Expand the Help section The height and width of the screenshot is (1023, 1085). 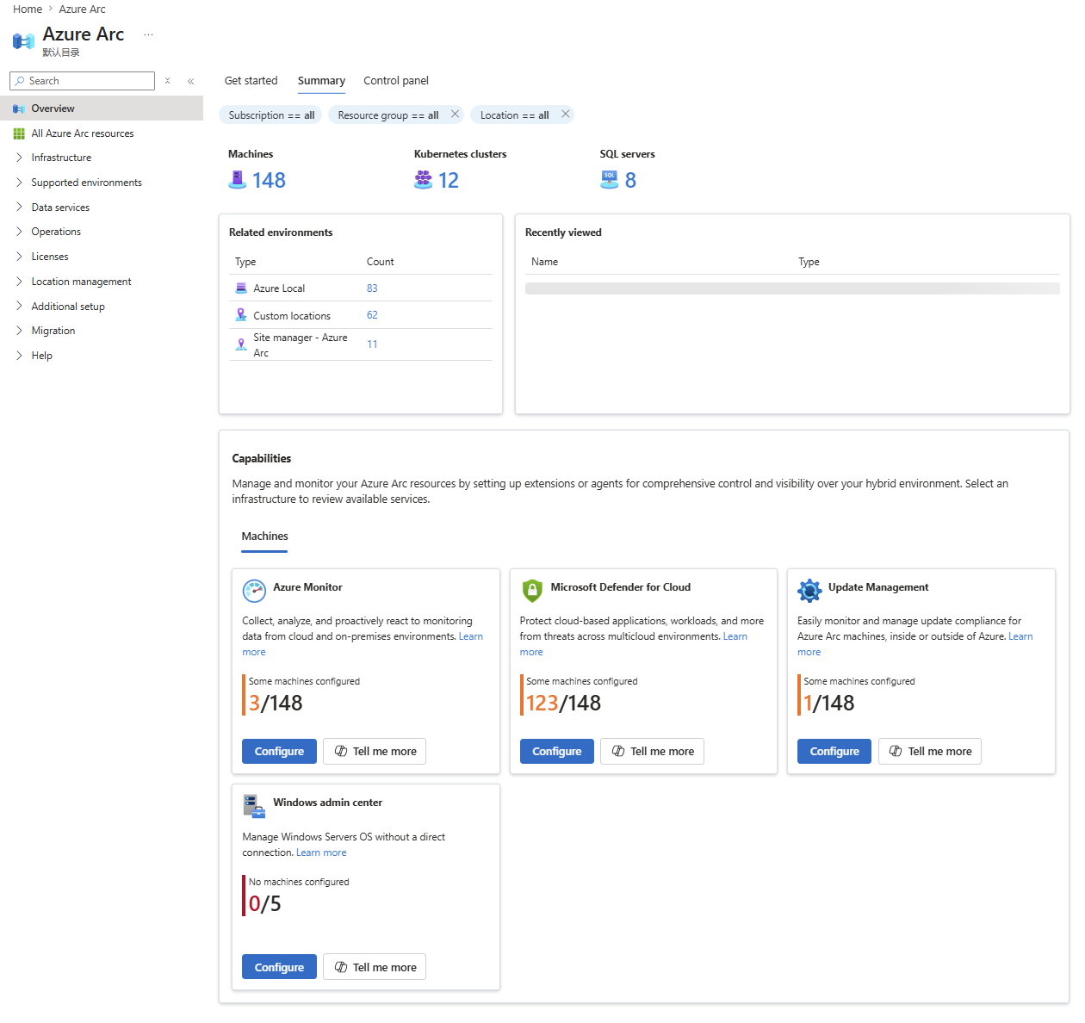pos(19,356)
